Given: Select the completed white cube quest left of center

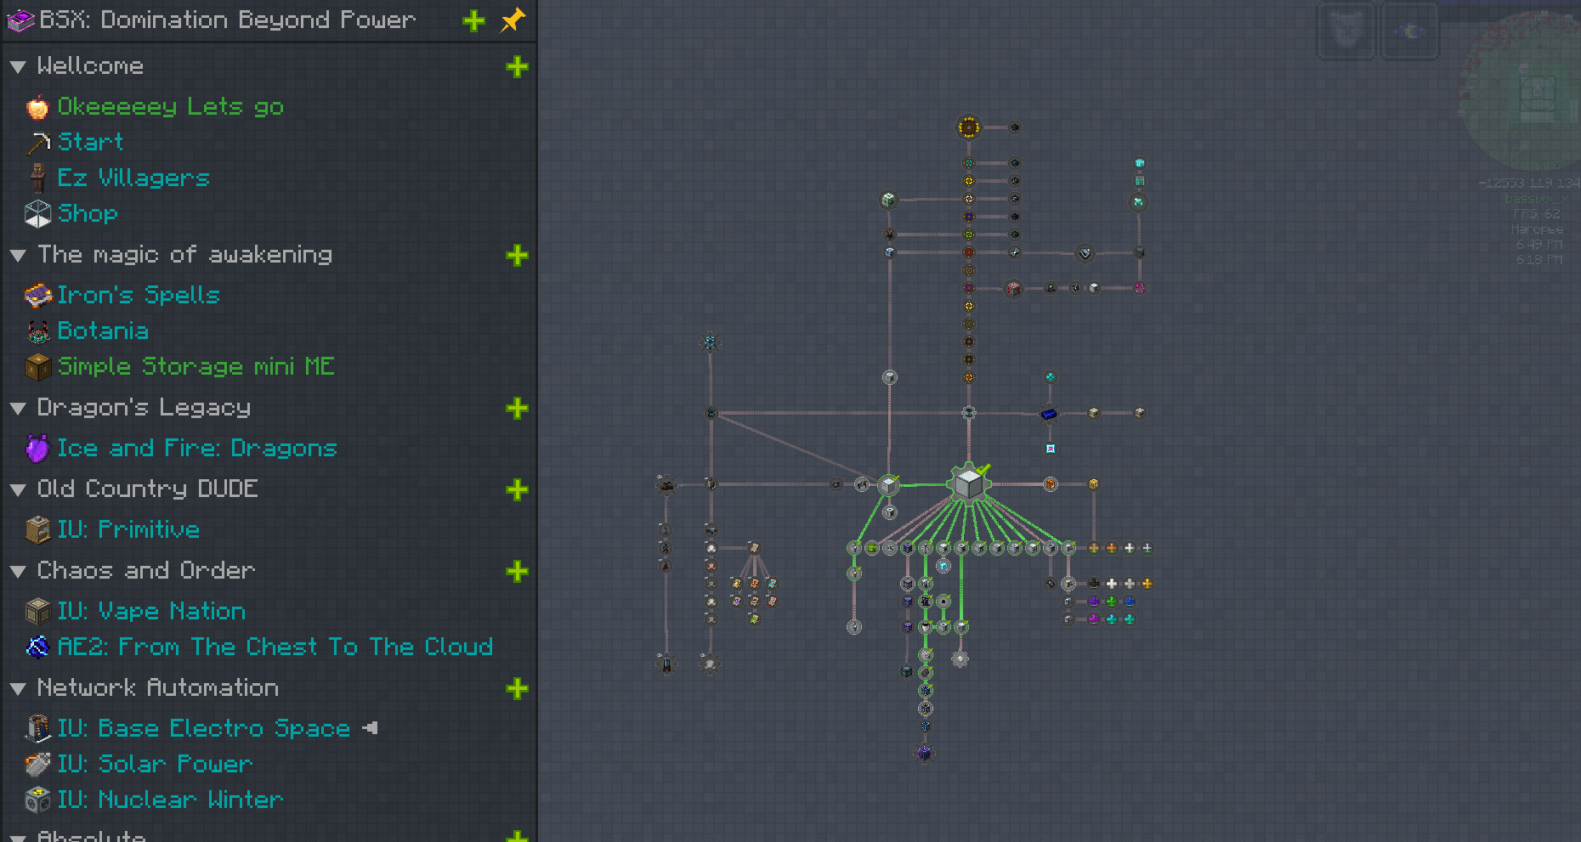Looking at the screenshot, I should (889, 485).
